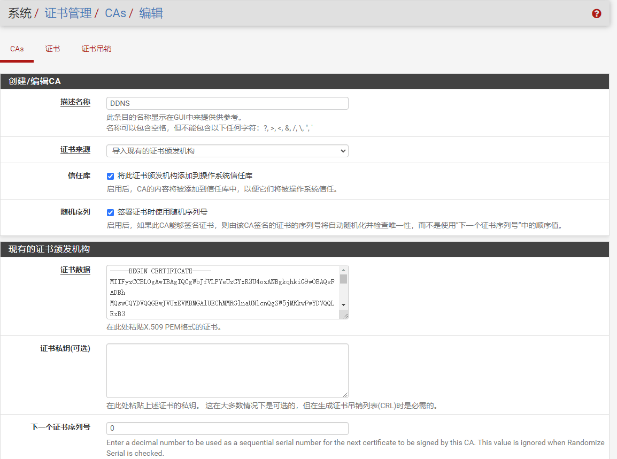Viewport: 617px width, 459px height.
Task: Click the 编辑 breadcrumb link
Action: pos(151,13)
